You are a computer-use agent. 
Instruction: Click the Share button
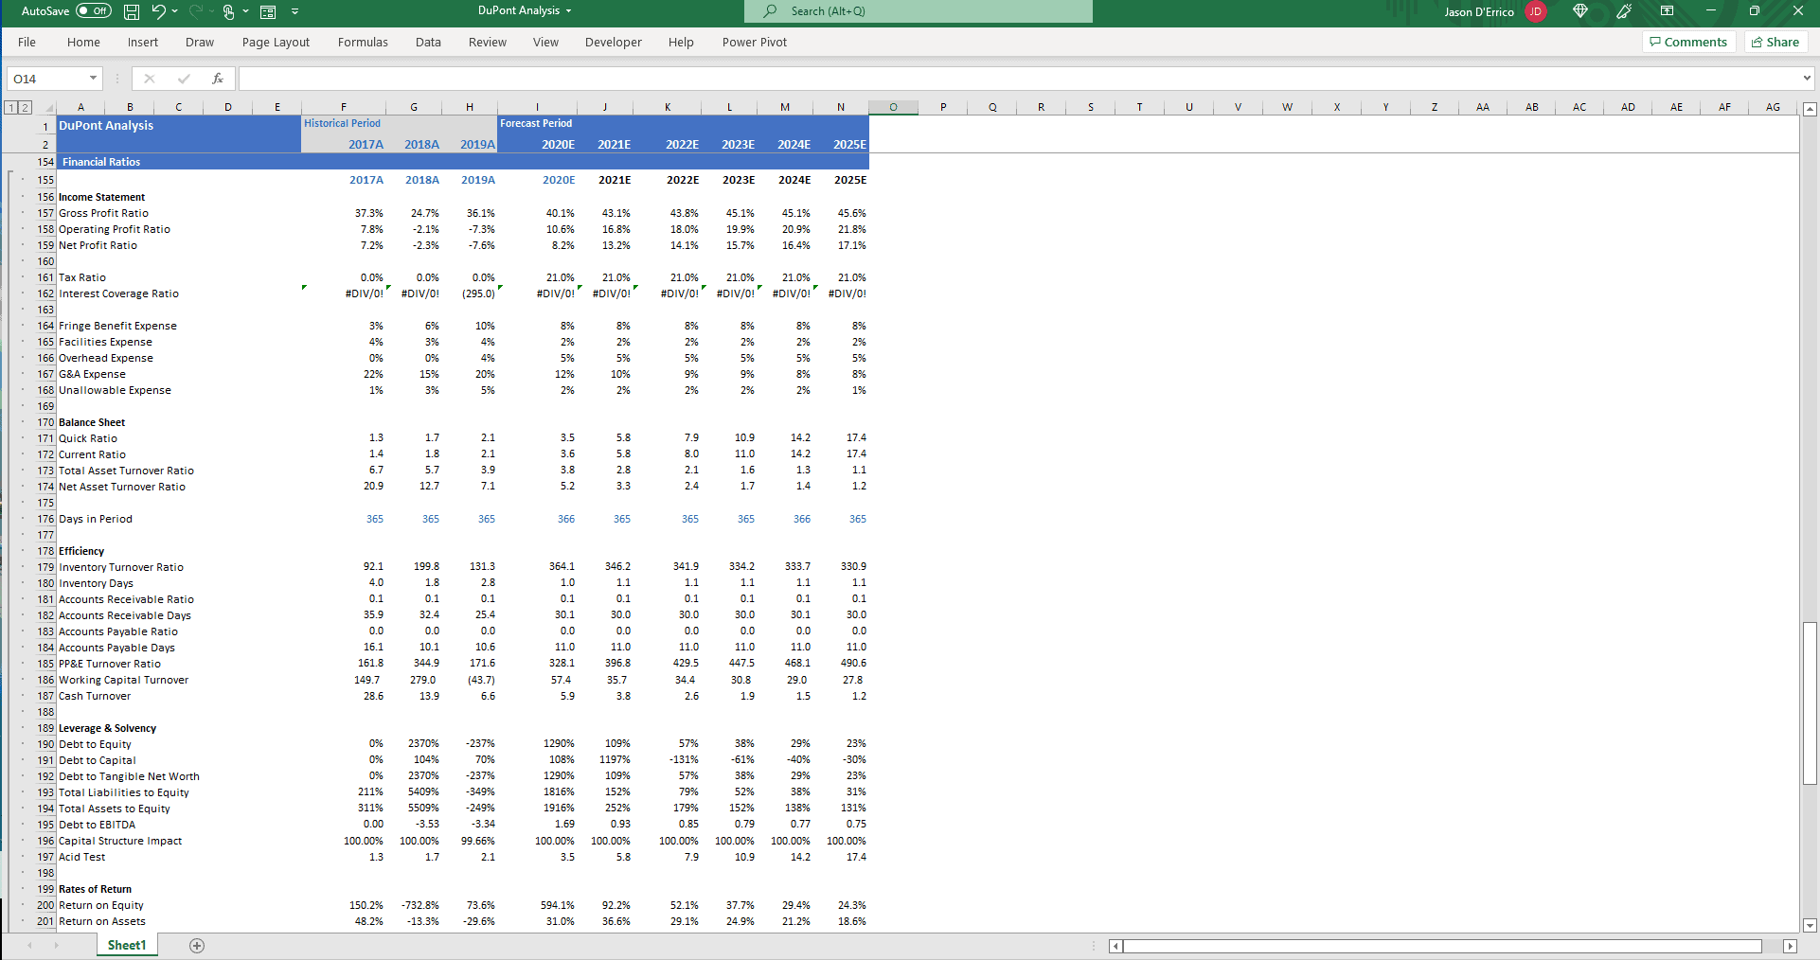(1776, 42)
